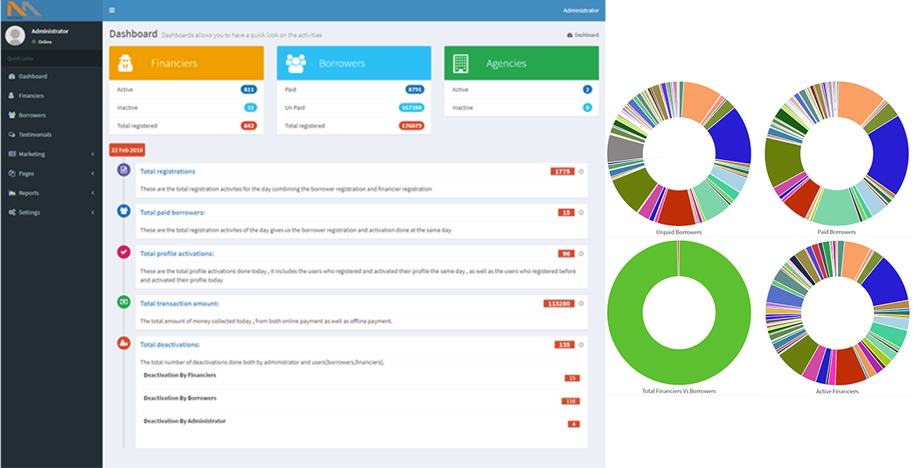Open the Total registrations link
913x468 pixels.
coord(168,171)
